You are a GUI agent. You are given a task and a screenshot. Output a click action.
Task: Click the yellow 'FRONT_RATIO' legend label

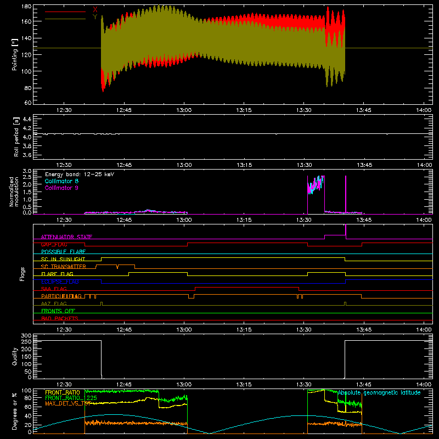63,392
